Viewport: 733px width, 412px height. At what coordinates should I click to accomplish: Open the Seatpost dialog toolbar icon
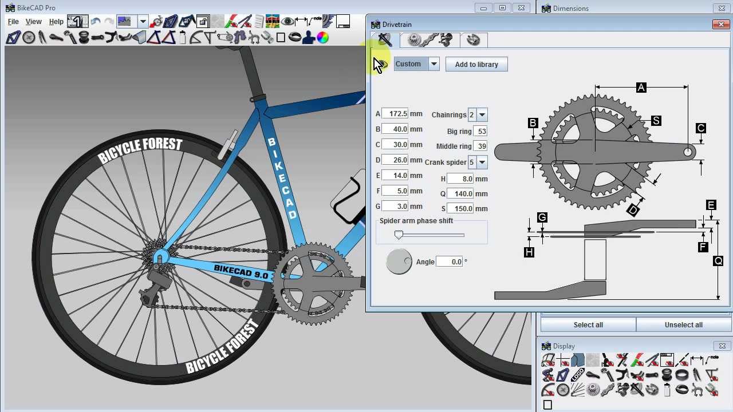(x=70, y=38)
